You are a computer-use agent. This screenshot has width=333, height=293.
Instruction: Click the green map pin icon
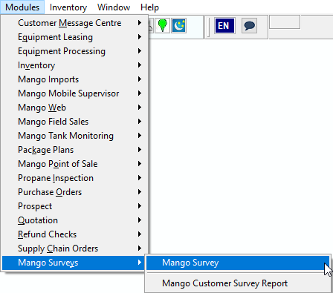(x=162, y=25)
